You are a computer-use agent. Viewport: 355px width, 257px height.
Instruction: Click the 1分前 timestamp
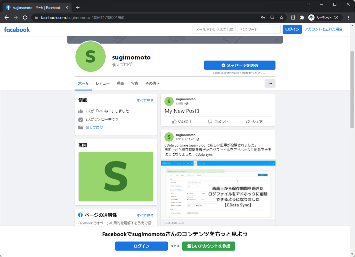click(x=179, y=104)
